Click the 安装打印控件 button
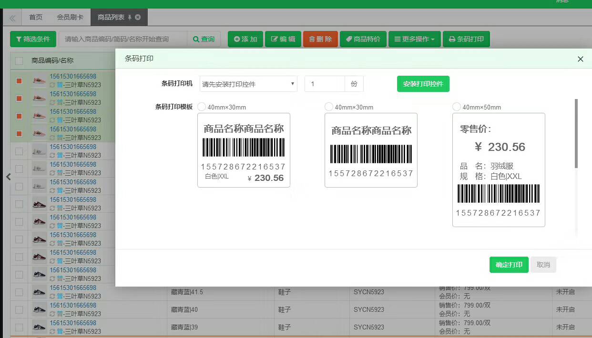Viewport: 592px width, 338px height. click(x=423, y=84)
